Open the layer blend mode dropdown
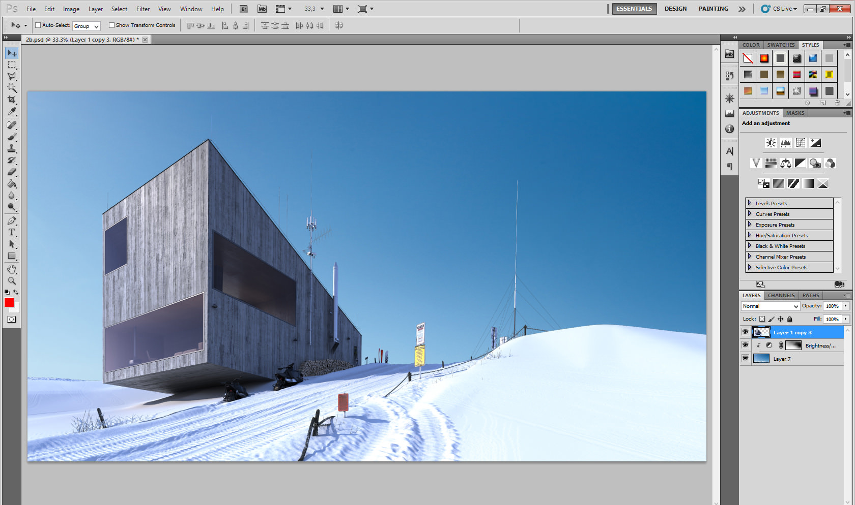The width and height of the screenshot is (855, 505). point(771,306)
